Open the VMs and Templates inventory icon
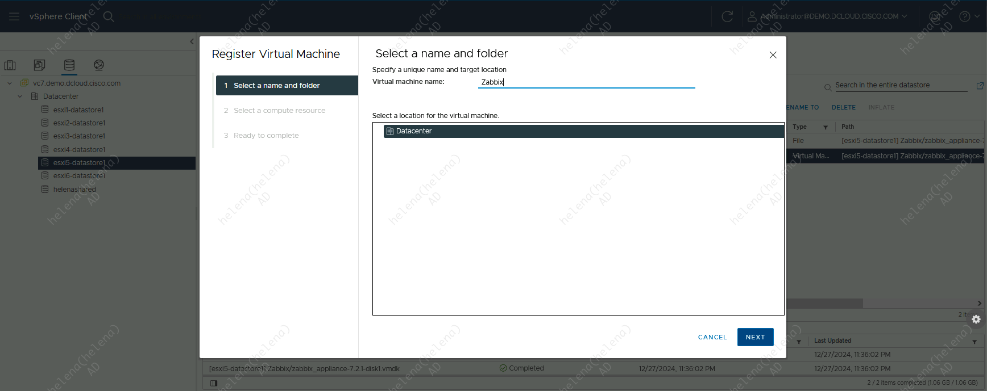The image size is (987, 391). (39, 65)
